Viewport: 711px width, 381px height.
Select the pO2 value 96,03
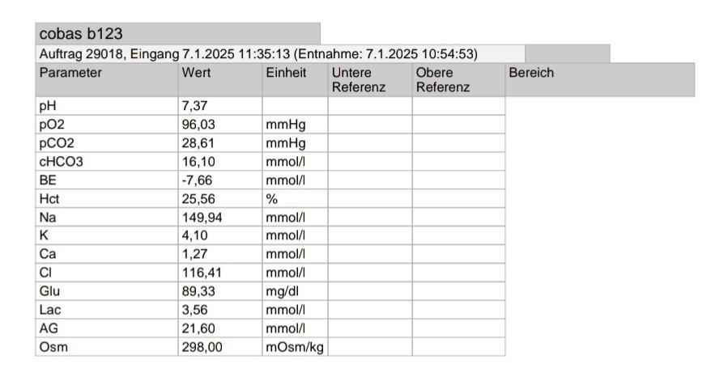point(220,125)
